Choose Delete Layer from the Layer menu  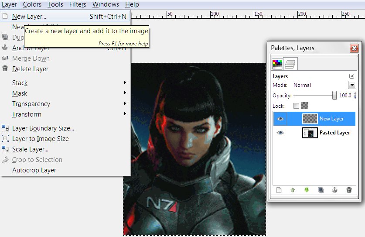tap(30, 69)
